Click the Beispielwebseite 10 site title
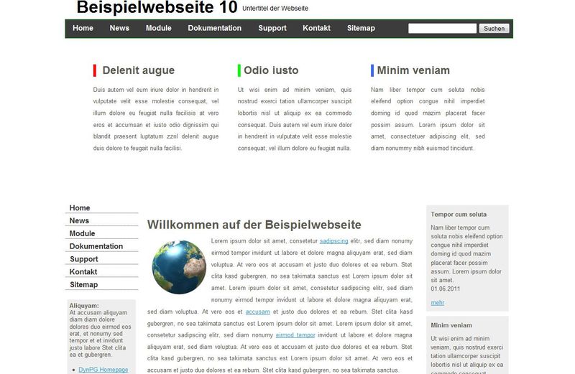 (156, 8)
